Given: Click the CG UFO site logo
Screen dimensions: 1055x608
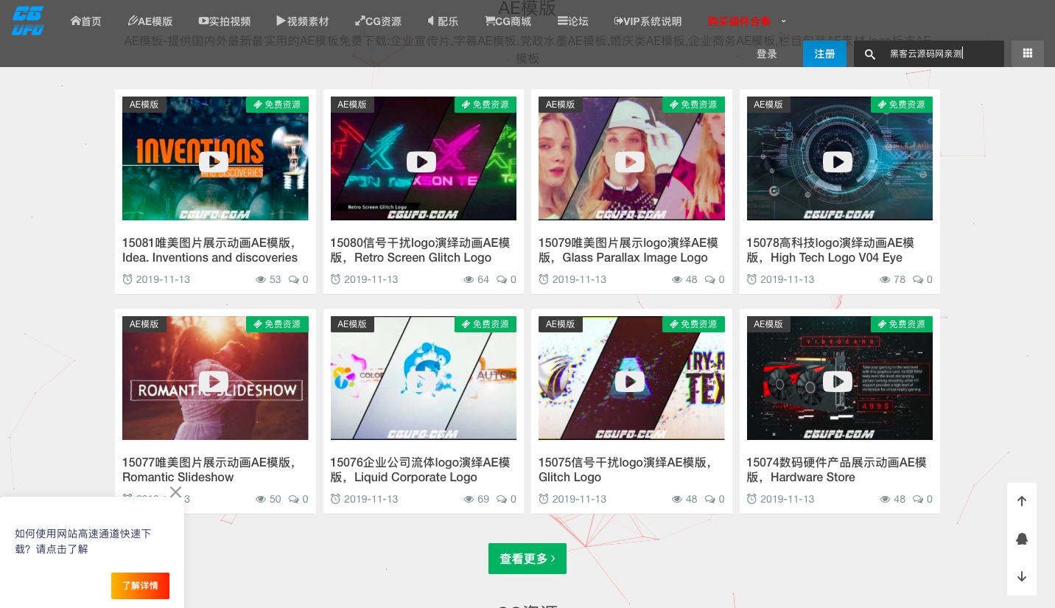Looking at the screenshot, I should click(28, 21).
